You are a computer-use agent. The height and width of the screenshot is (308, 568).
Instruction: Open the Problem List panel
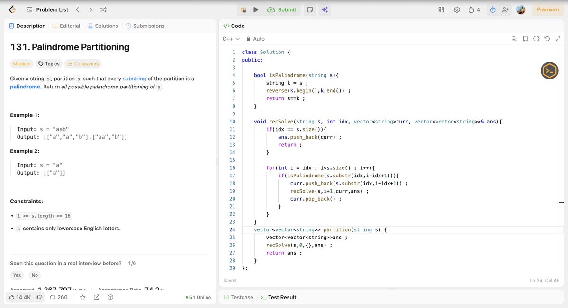47,10
